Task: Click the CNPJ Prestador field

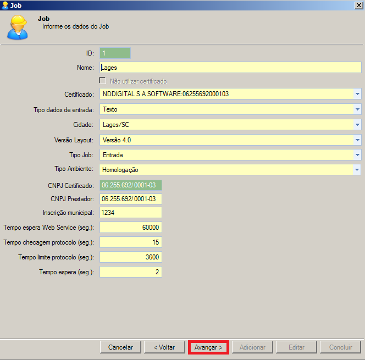Action: [x=131, y=198]
